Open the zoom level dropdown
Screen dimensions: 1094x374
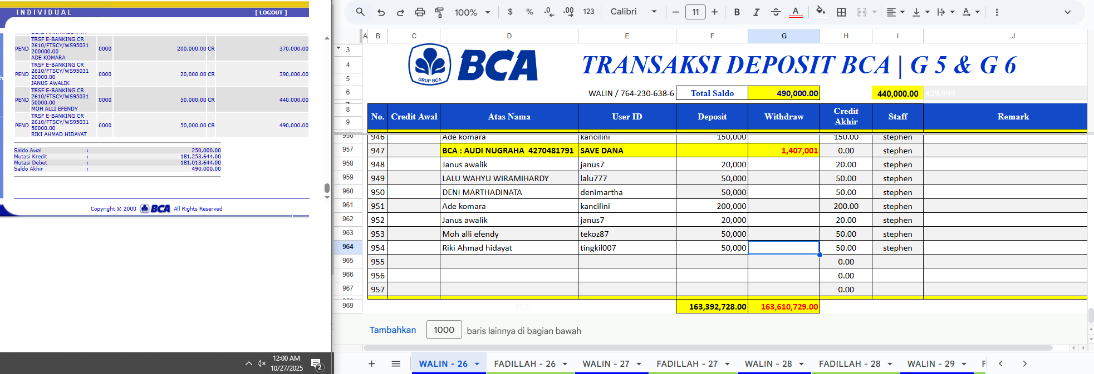pyautogui.click(x=472, y=12)
